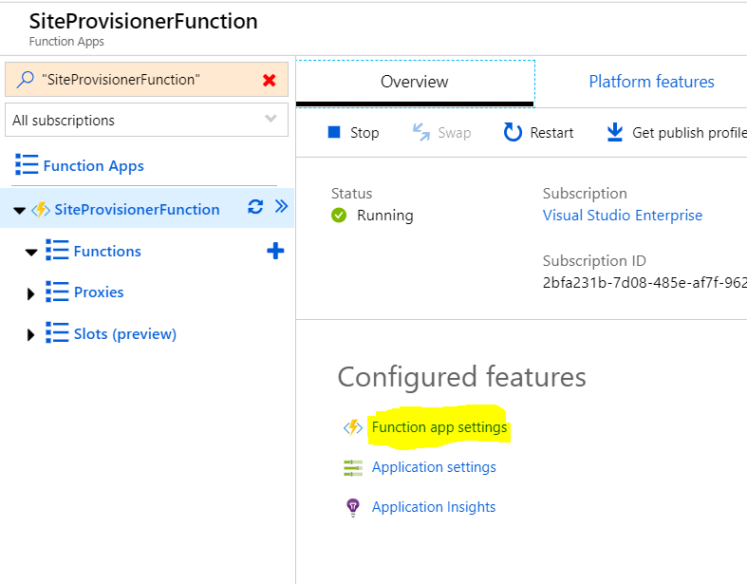
Task: Restart the function app
Action: point(538,133)
